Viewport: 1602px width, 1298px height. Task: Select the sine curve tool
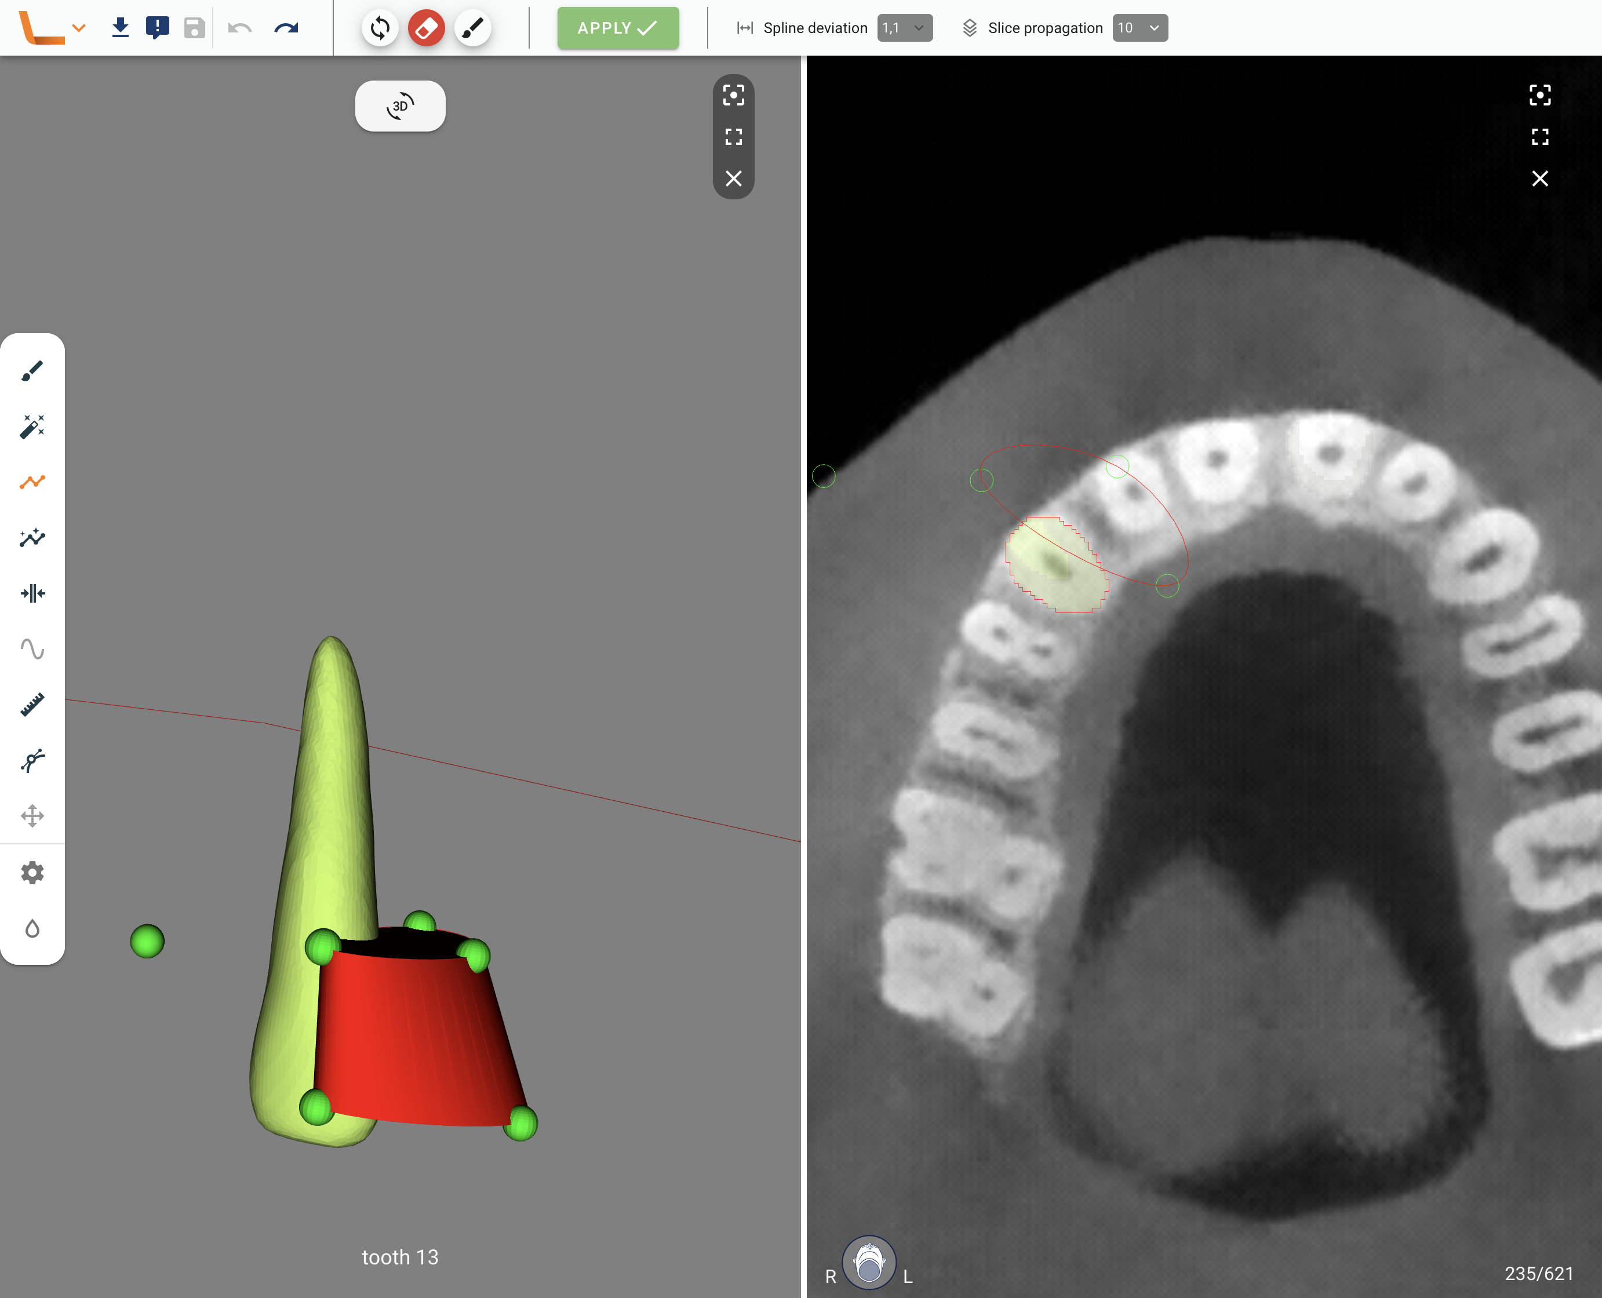click(32, 649)
